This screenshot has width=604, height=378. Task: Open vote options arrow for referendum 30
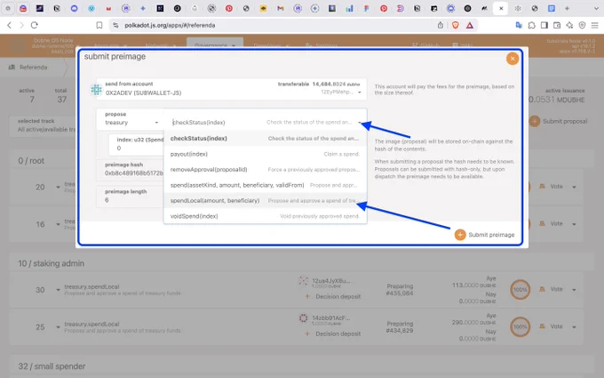tap(574, 290)
